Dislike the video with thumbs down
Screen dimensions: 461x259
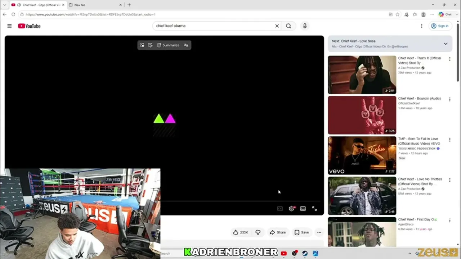pyautogui.click(x=258, y=232)
